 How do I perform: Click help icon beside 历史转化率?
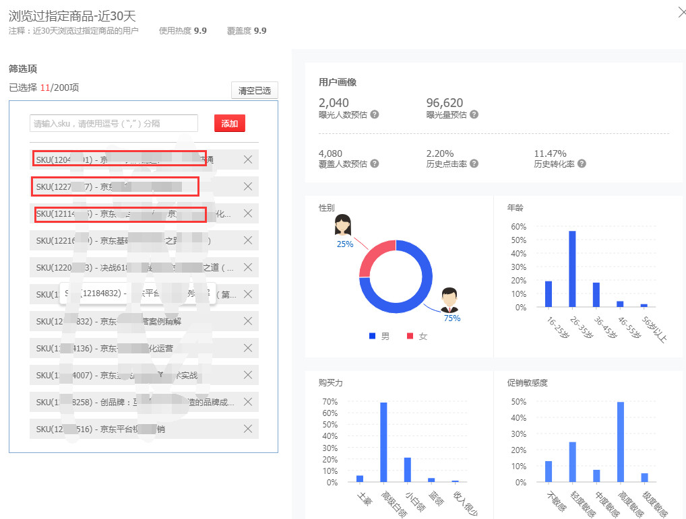point(582,164)
